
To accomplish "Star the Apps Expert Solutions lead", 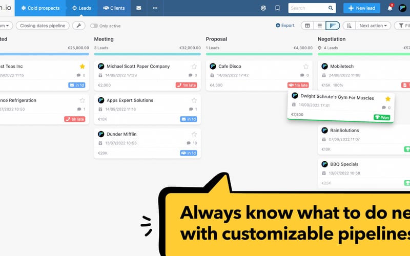I will click(x=194, y=100).
